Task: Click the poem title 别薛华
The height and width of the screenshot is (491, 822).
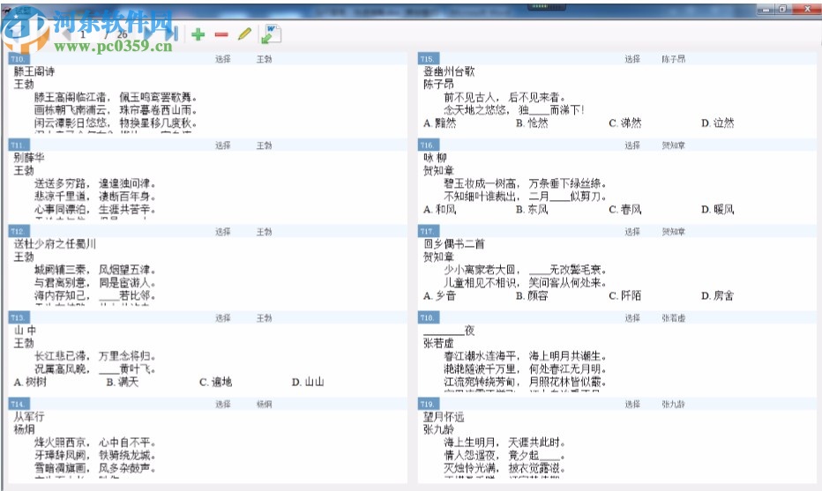Action: 29,158
